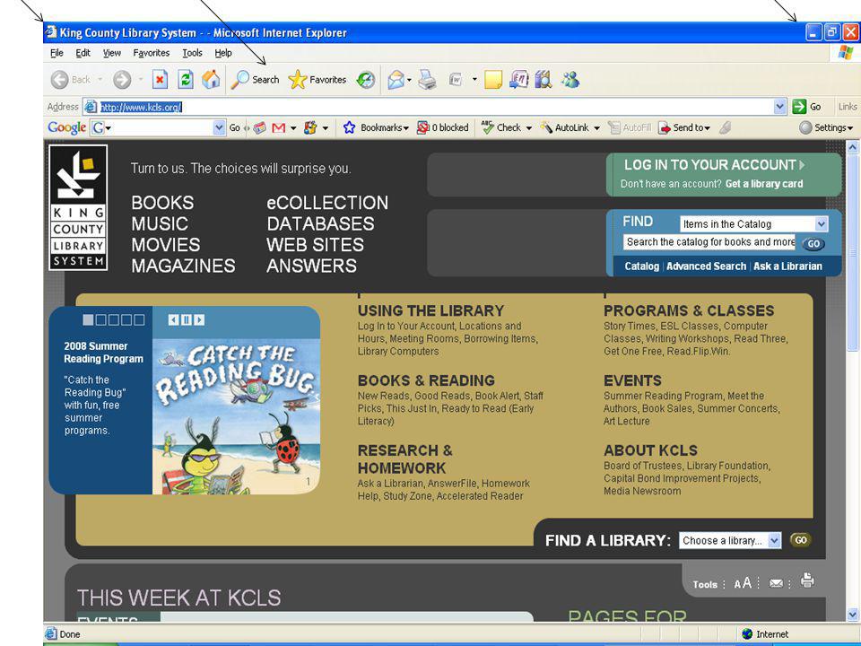Pause the slideshow with pause button
Screen dimensions: 861x646
click(x=187, y=319)
